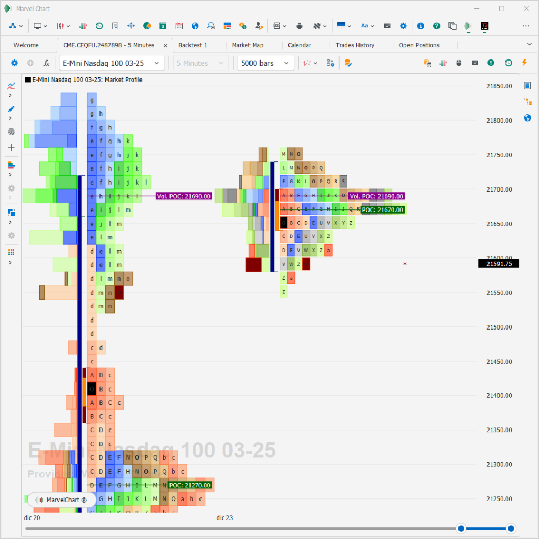Viewport: 539px width, 539px height.
Task: Open the help question mark icon
Action: [x=436, y=26]
